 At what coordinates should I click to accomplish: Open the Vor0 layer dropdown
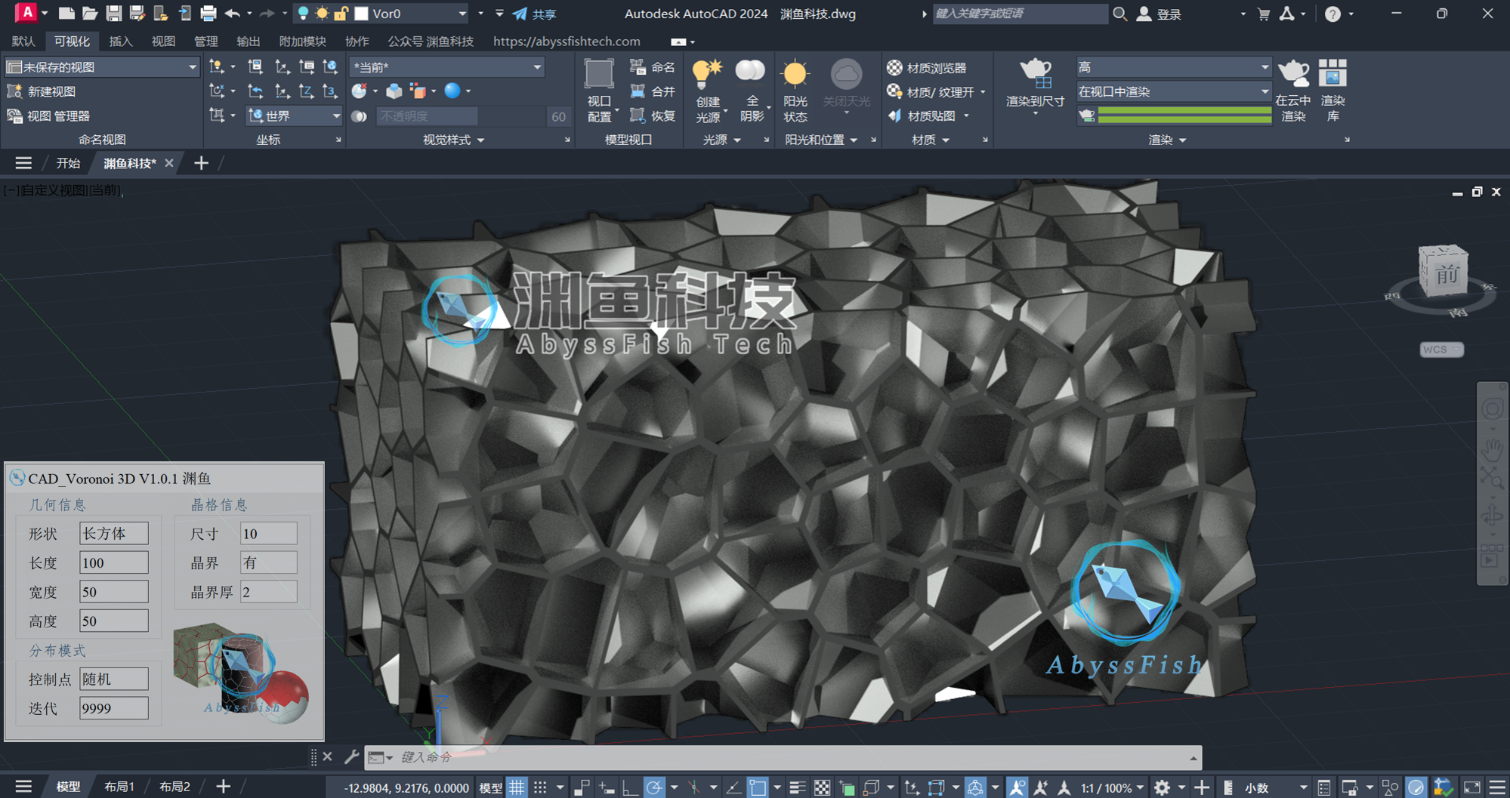pos(462,14)
